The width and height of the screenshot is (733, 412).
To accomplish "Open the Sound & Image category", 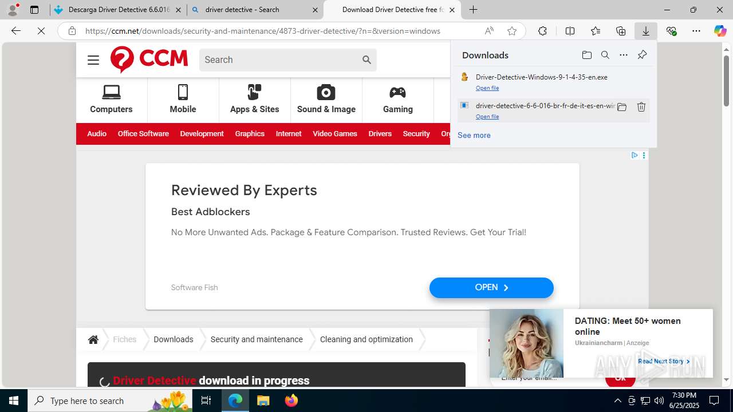I will (x=326, y=100).
